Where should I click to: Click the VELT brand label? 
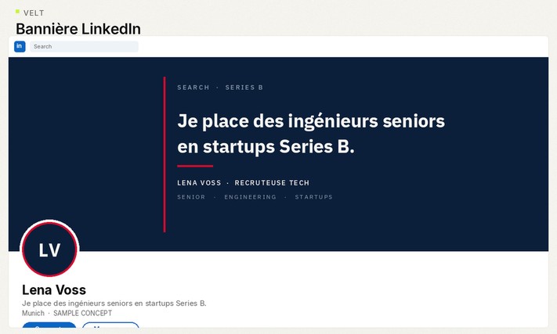pos(34,13)
